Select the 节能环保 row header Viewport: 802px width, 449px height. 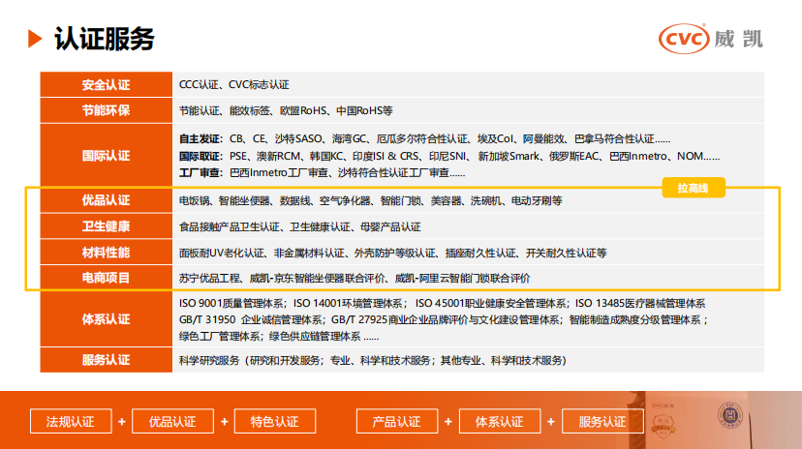[x=106, y=110]
